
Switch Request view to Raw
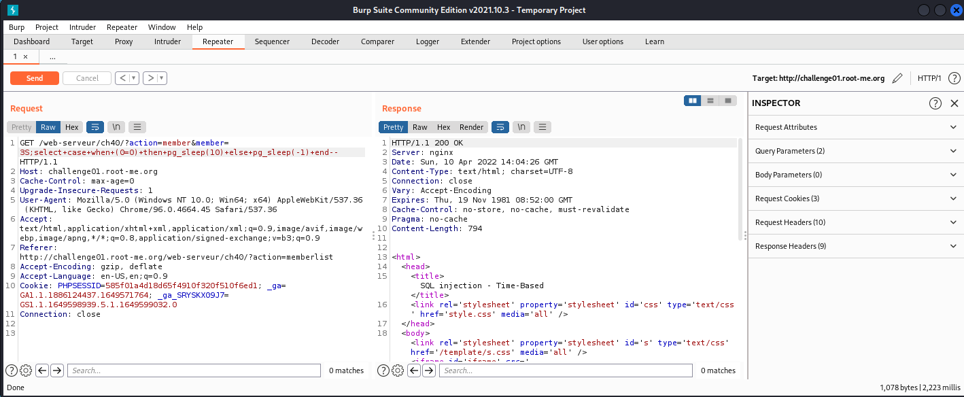tap(48, 127)
